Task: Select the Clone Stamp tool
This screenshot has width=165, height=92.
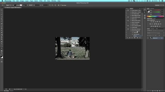Action: [2, 28]
